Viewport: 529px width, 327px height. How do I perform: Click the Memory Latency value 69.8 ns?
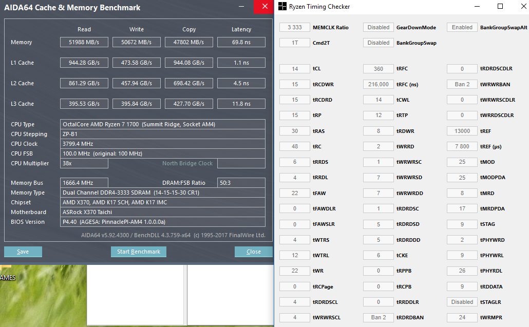click(x=241, y=42)
